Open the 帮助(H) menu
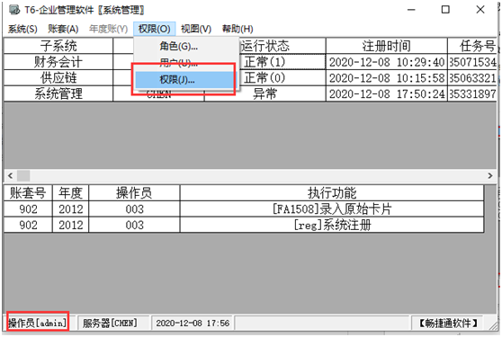Image resolution: width=502 pixels, height=337 pixels. [x=238, y=29]
